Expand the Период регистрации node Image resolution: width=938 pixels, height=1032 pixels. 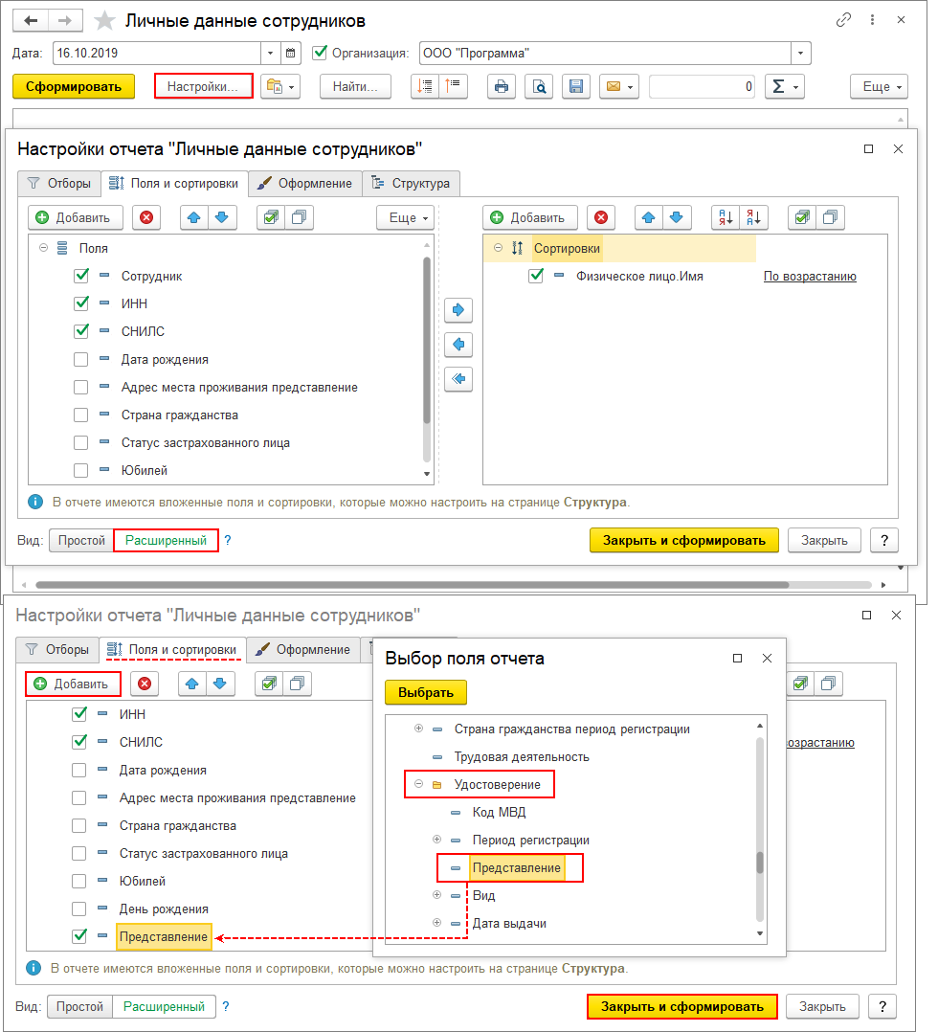(437, 841)
